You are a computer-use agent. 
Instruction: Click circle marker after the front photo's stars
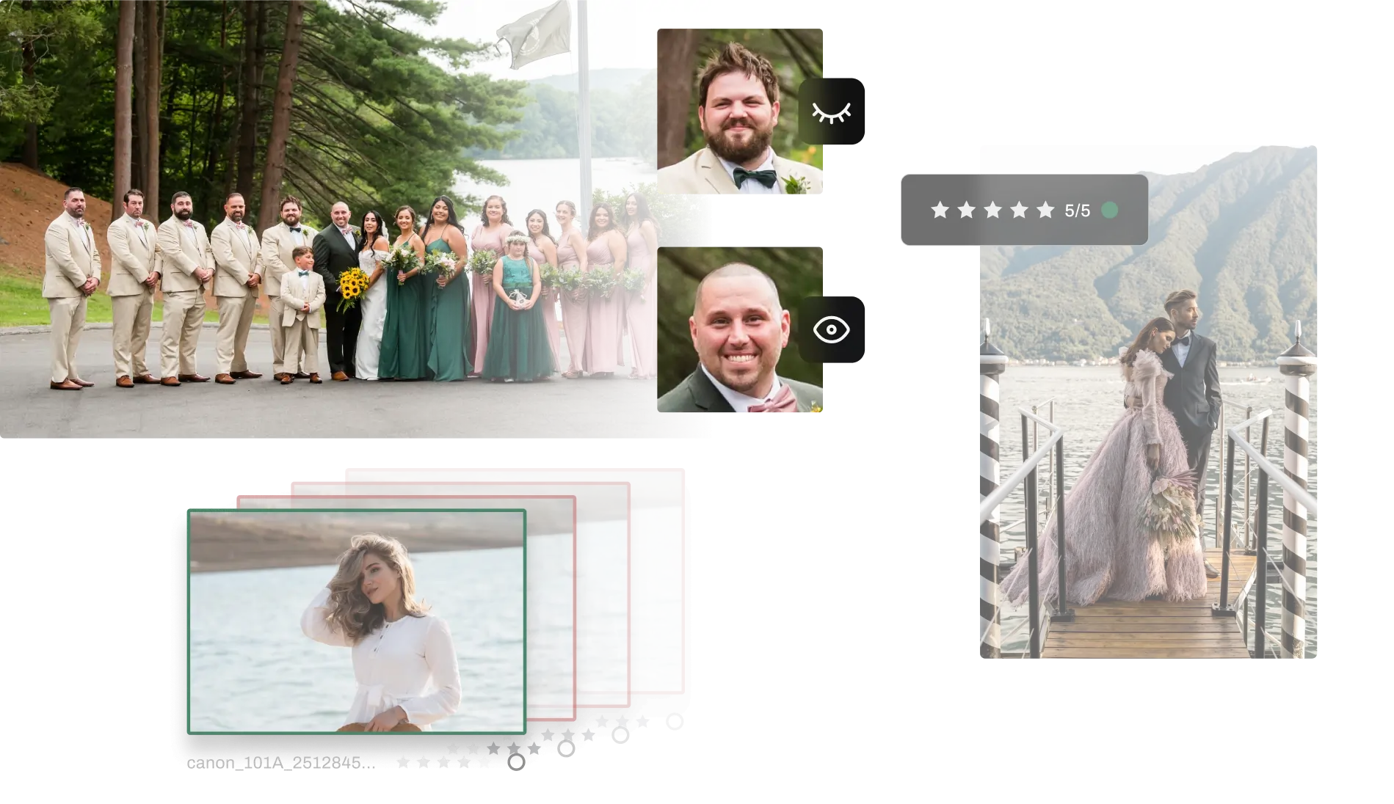[x=517, y=762]
